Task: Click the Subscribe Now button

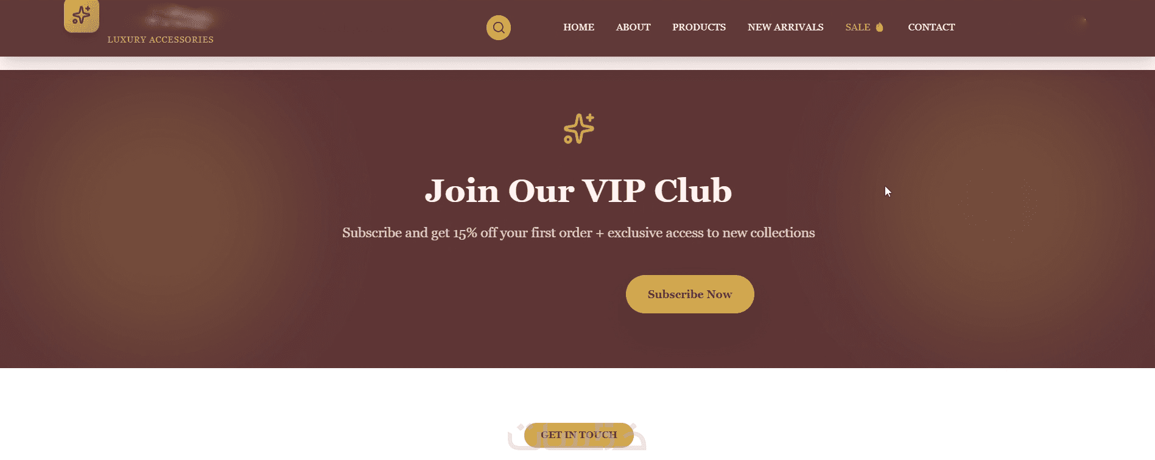Action: (690, 294)
